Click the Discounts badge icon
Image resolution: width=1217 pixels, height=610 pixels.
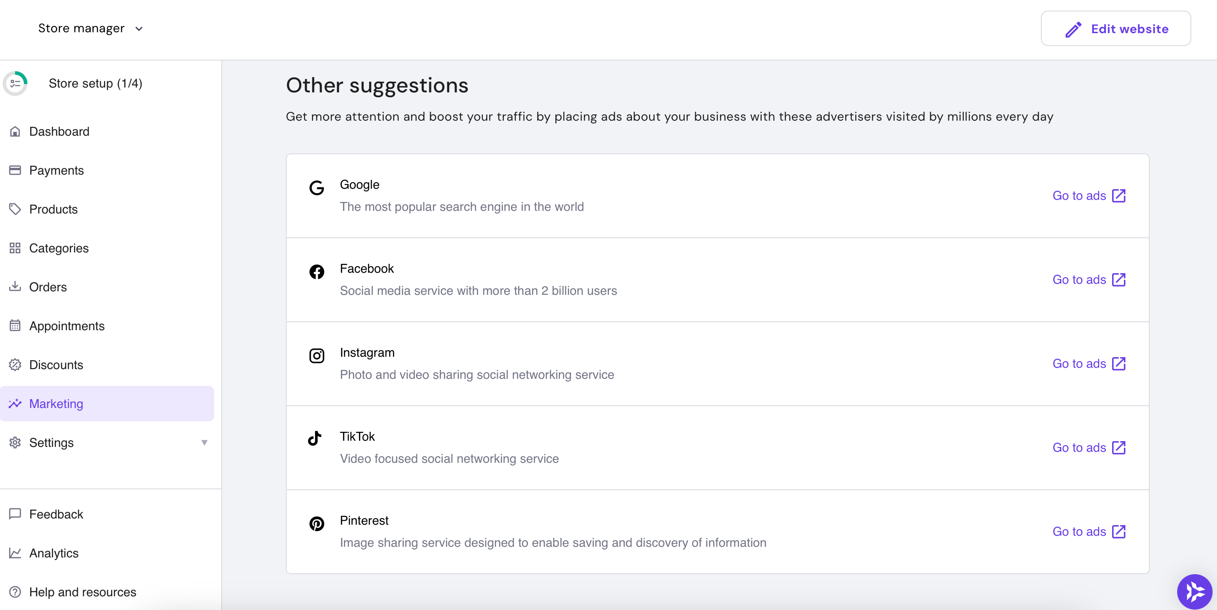(x=15, y=365)
